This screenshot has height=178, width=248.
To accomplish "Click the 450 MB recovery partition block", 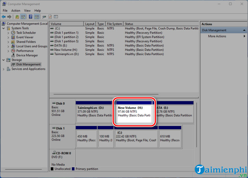I will [x=86, y=137].
